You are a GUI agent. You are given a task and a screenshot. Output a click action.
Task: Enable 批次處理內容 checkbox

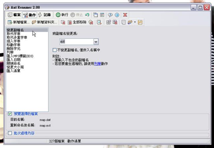coord(10,133)
